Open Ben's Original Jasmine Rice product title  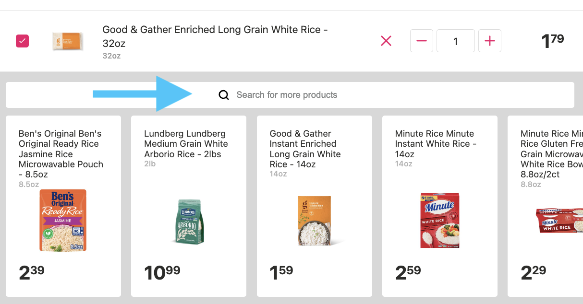click(x=61, y=154)
